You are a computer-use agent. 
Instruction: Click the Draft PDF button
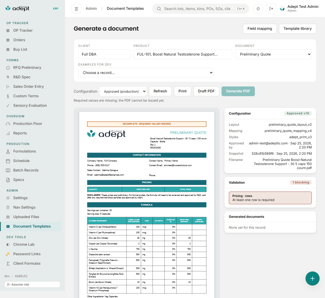[x=206, y=91]
